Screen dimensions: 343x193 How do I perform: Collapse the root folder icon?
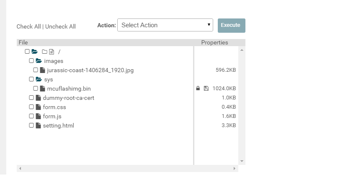click(x=35, y=52)
